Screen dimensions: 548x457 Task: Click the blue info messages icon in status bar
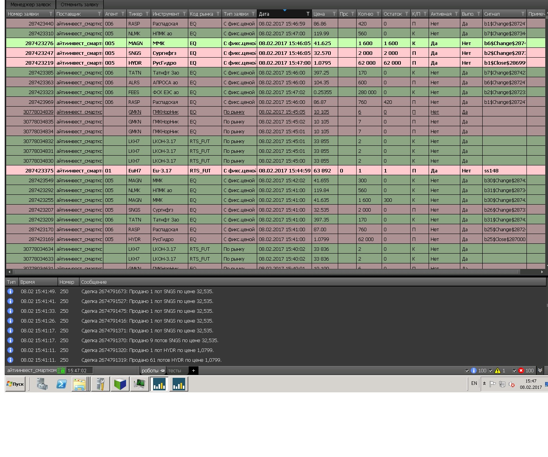coord(474,370)
